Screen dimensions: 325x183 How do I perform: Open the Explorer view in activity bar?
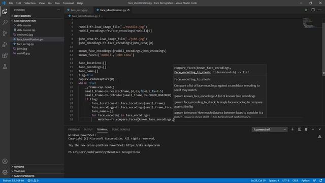pyautogui.click(x=5, y=11)
